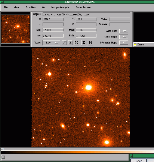
Task: Click the pan window thumbnail image
Action: click(x=16, y=29)
